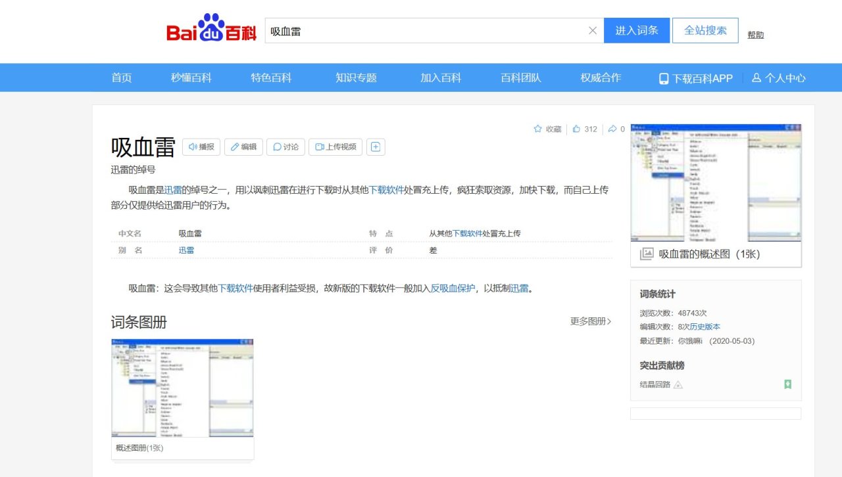Click the green bookmark badge icon

[x=787, y=384]
